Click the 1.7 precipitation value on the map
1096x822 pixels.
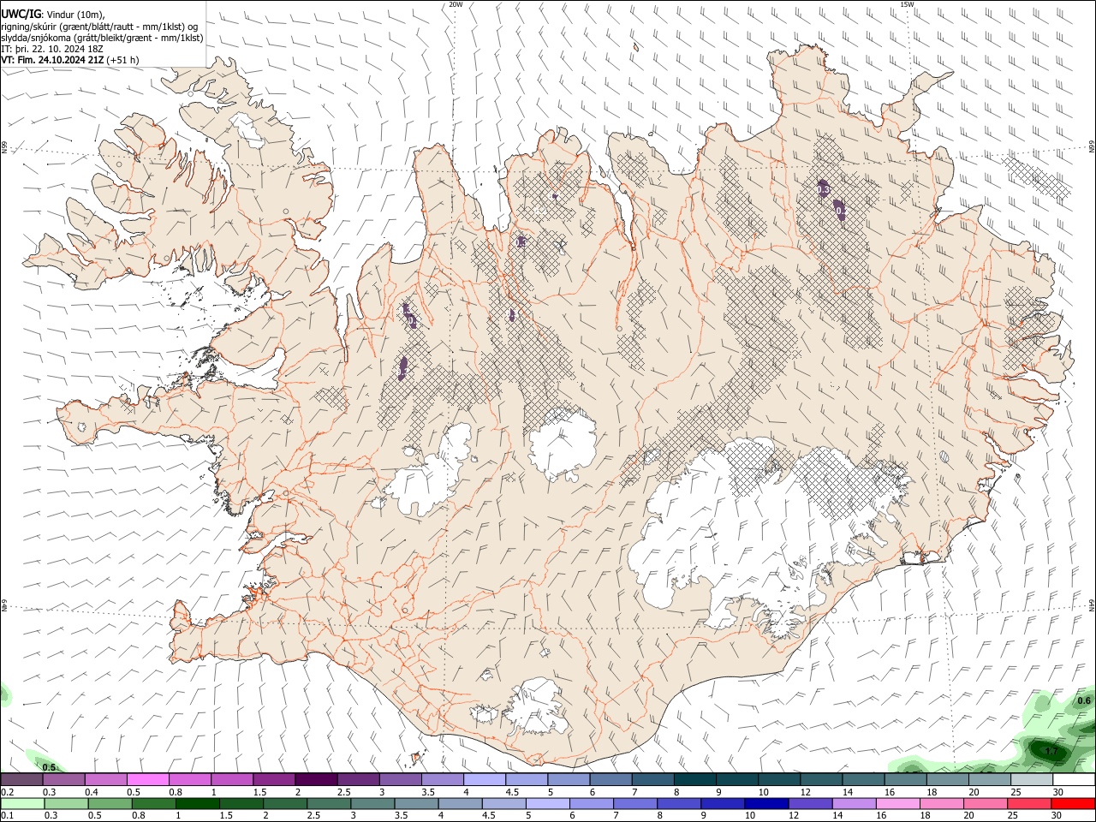[1052, 752]
